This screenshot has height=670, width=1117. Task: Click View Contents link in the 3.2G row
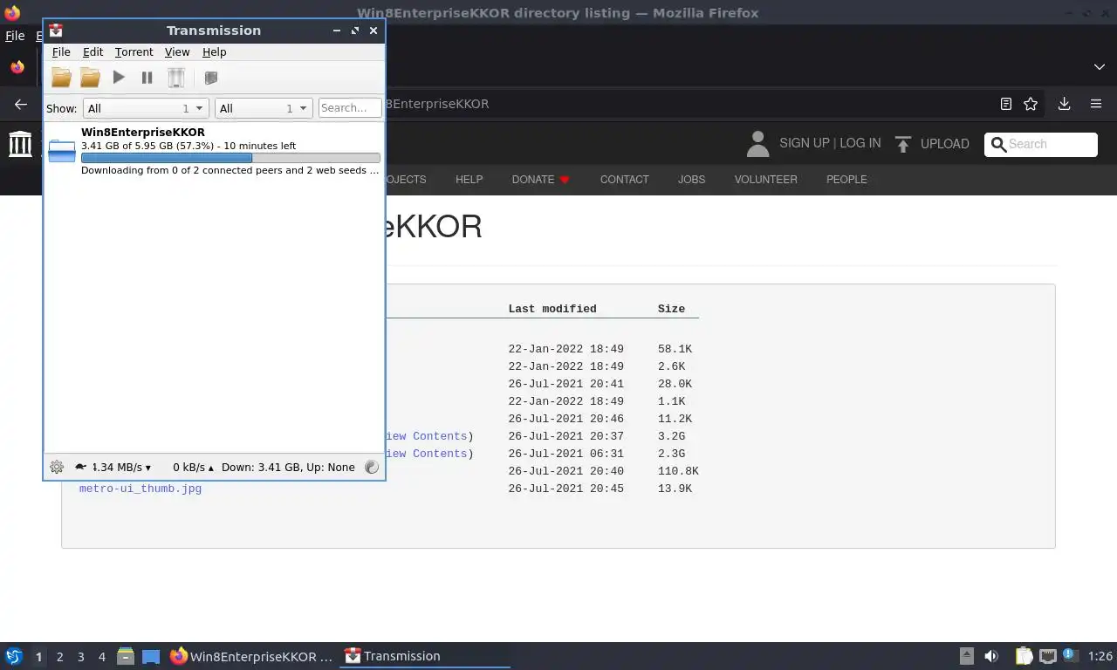click(x=426, y=436)
